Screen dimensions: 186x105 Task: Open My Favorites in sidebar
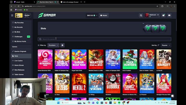pos(19,23)
